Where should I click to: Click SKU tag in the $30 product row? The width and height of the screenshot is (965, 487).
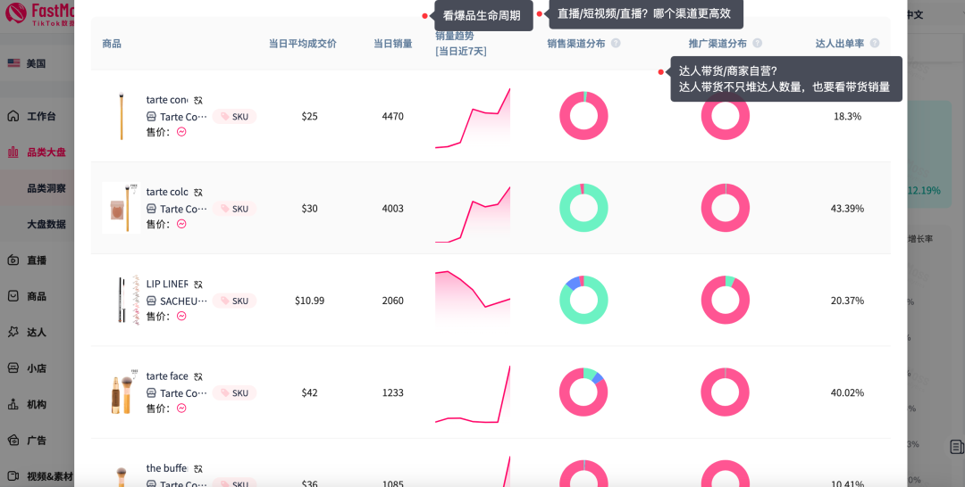(x=234, y=209)
